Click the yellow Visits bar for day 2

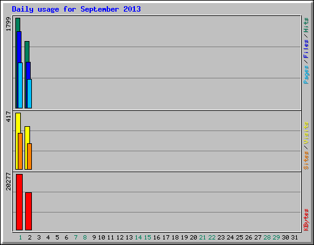pyautogui.click(x=26, y=148)
